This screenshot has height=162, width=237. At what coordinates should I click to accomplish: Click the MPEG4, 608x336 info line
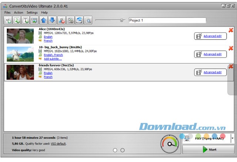coord(68,69)
